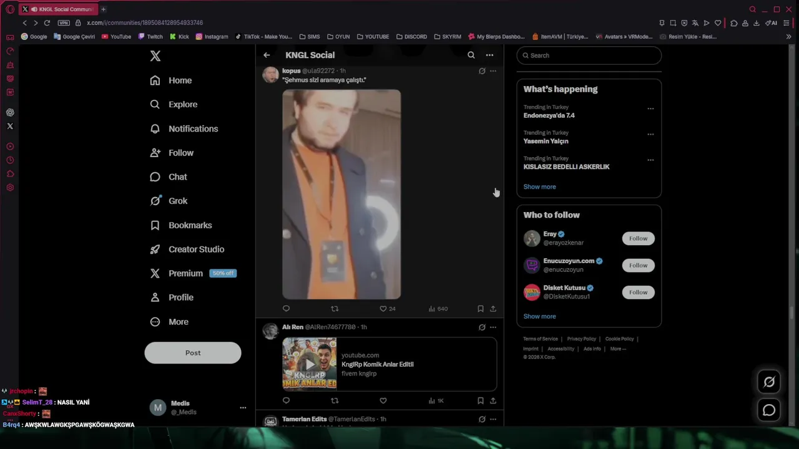Open KNGL Social community options menu

coord(489,55)
